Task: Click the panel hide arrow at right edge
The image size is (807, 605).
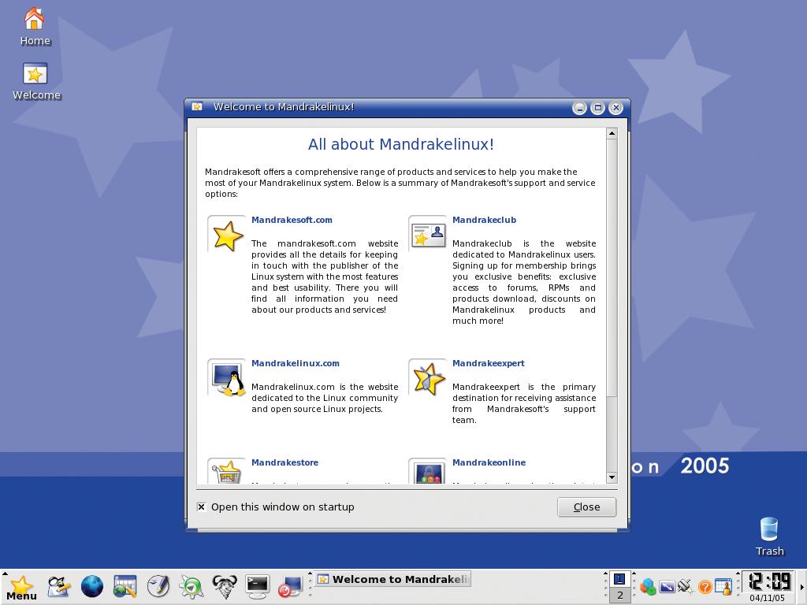Action: (801, 587)
